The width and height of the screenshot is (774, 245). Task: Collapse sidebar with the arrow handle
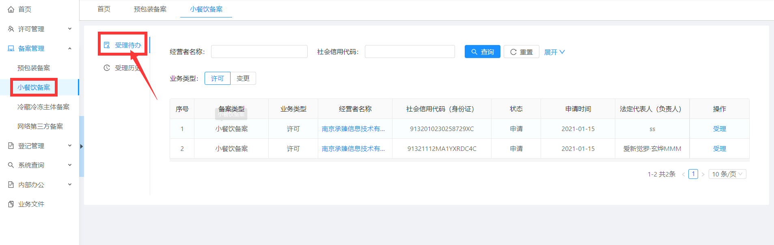click(x=82, y=146)
